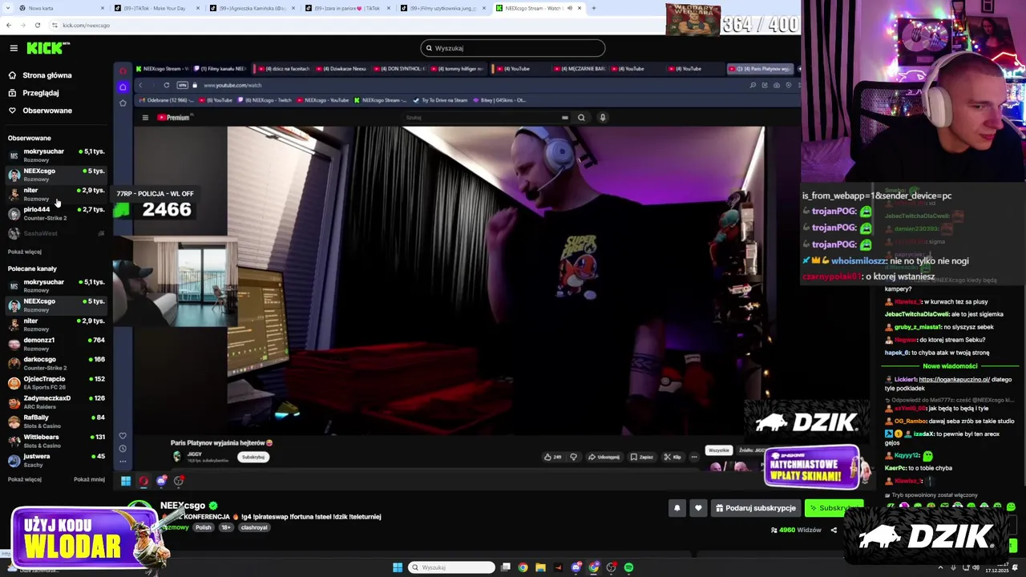Open YouTube guide hamburger menu in stream
This screenshot has width=1026, height=577.
(x=145, y=118)
